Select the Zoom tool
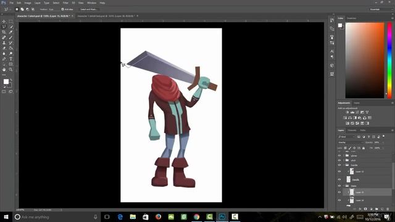The height and width of the screenshot is (222, 395). [x=10, y=70]
